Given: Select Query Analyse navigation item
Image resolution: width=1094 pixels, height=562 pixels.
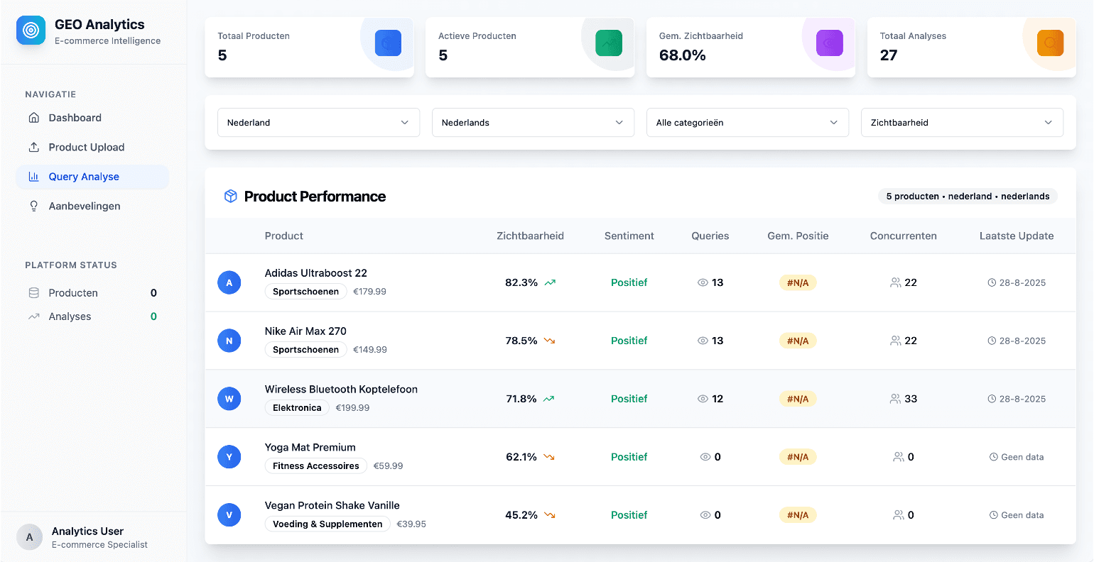Looking at the screenshot, I should click(x=92, y=177).
